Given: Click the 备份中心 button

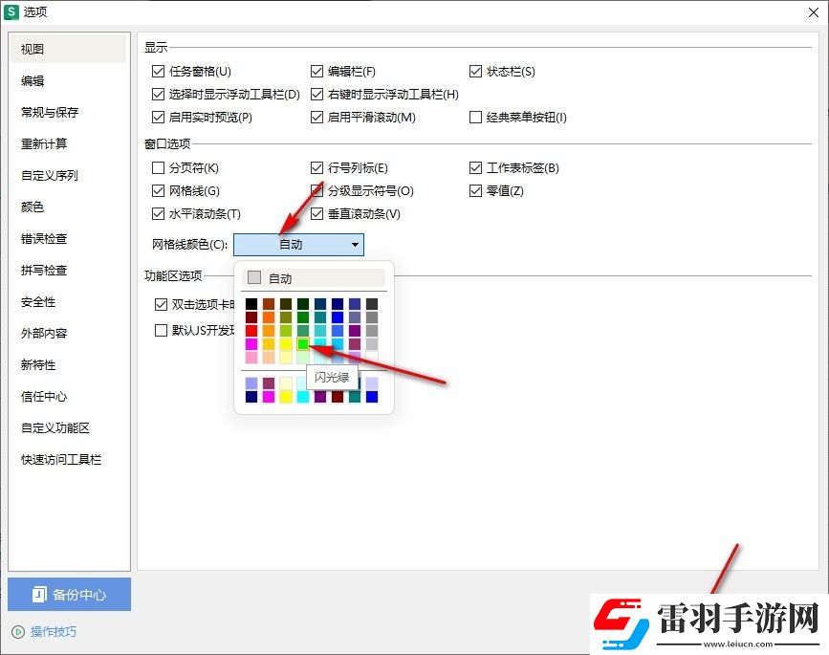Looking at the screenshot, I should click(68, 595).
